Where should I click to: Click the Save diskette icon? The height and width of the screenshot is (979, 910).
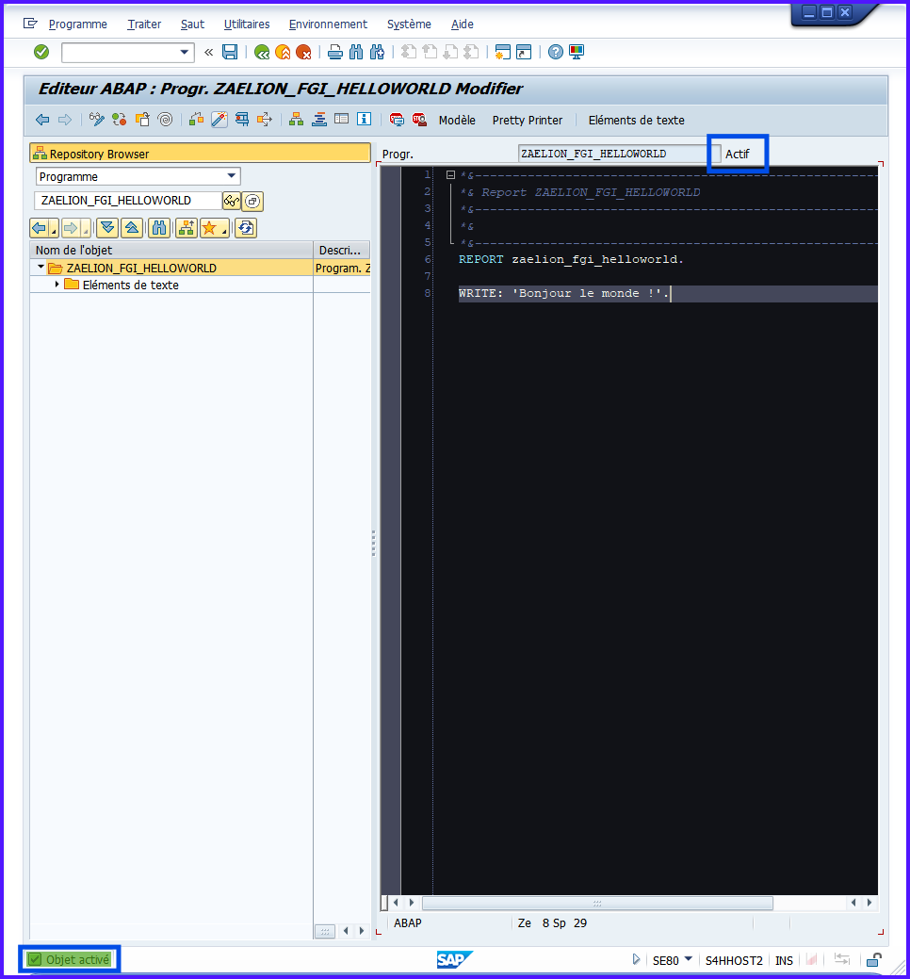tap(229, 52)
